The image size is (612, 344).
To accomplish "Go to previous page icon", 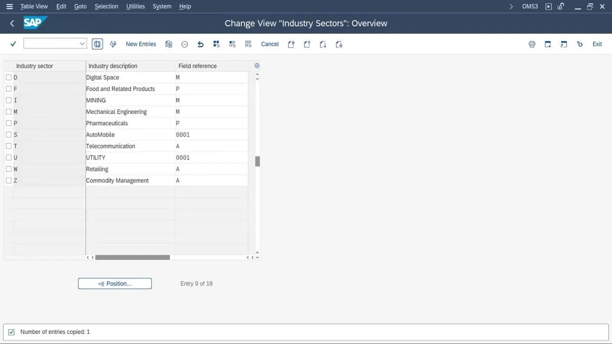I will (x=307, y=44).
